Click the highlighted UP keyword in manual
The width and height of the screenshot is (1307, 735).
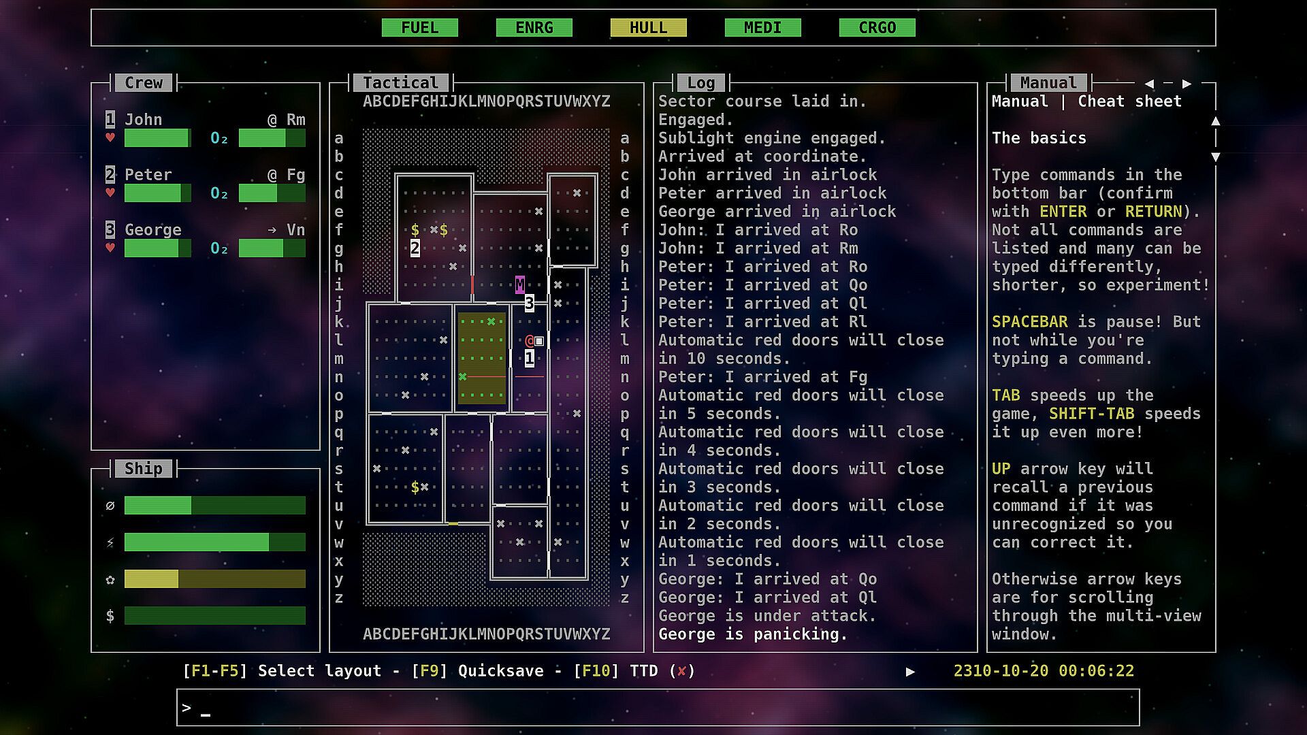(1001, 469)
